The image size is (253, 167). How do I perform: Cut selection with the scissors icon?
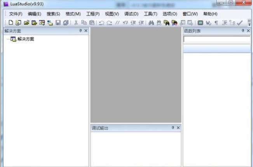[x=76, y=23]
